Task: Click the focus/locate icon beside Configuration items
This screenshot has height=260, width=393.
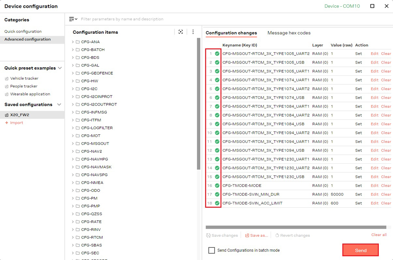Action: [181, 32]
